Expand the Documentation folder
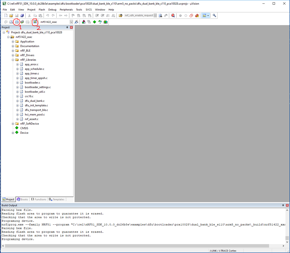 click(x=13, y=46)
